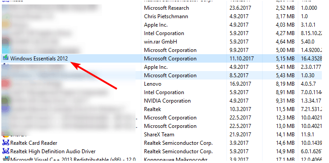Viewport: 329px width, 163px height.
Task: Click version 2.3.0.177
Action: click(311, 68)
